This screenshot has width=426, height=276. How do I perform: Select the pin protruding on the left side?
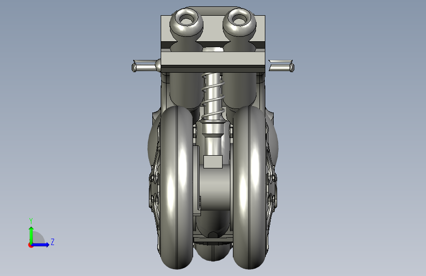click(145, 66)
